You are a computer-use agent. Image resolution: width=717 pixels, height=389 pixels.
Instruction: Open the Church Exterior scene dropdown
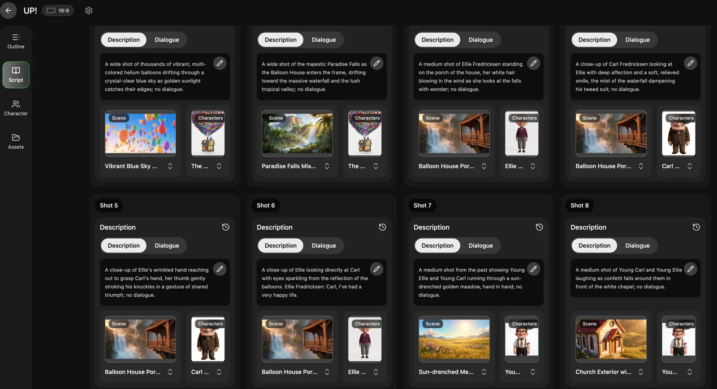point(641,372)
